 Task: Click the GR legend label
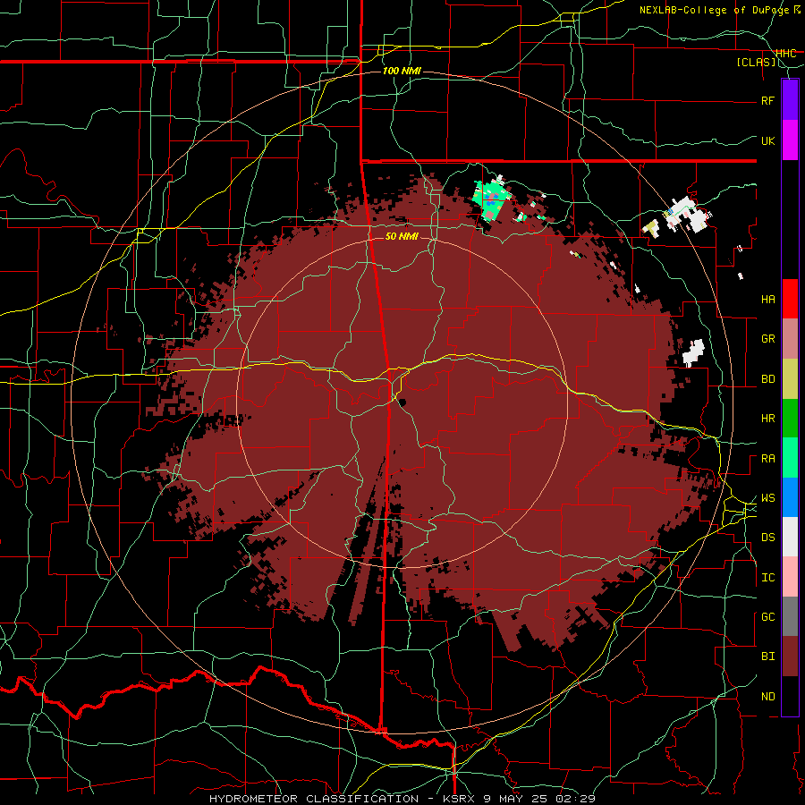(767, 339)
